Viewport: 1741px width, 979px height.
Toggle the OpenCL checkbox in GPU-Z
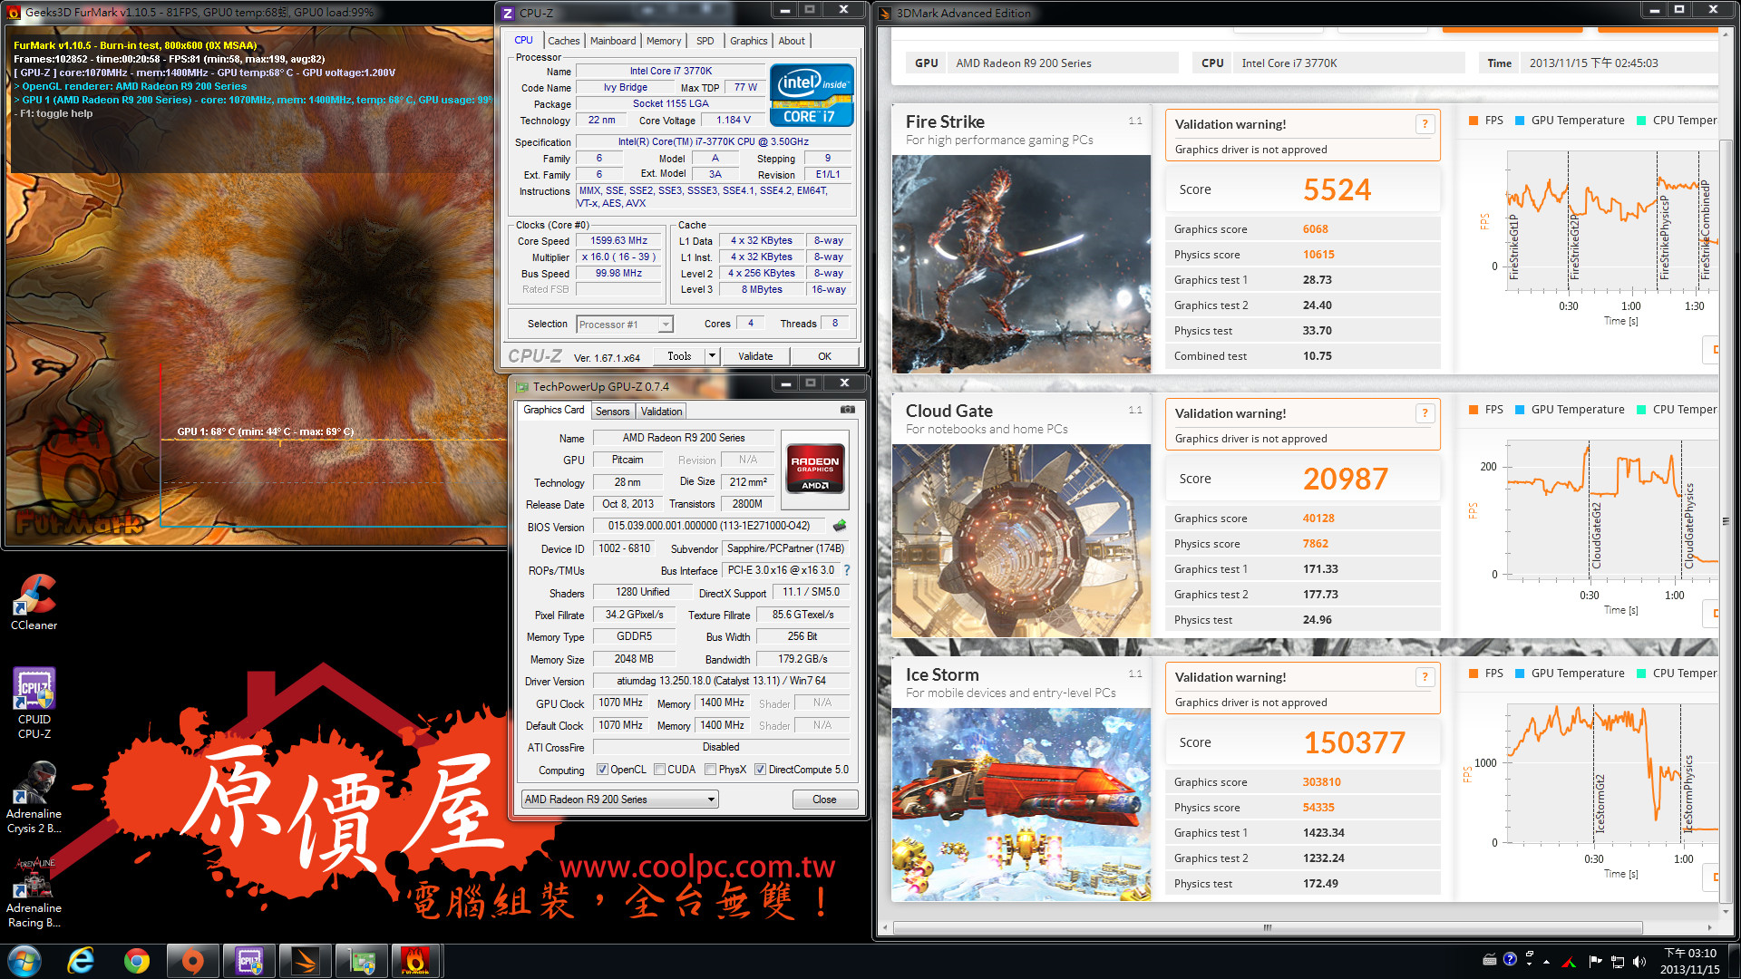(602, 770)
